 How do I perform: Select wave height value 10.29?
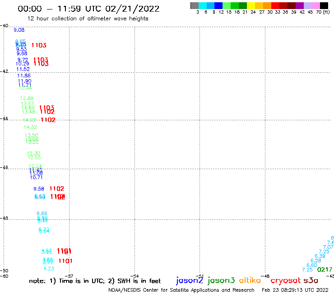23,64
